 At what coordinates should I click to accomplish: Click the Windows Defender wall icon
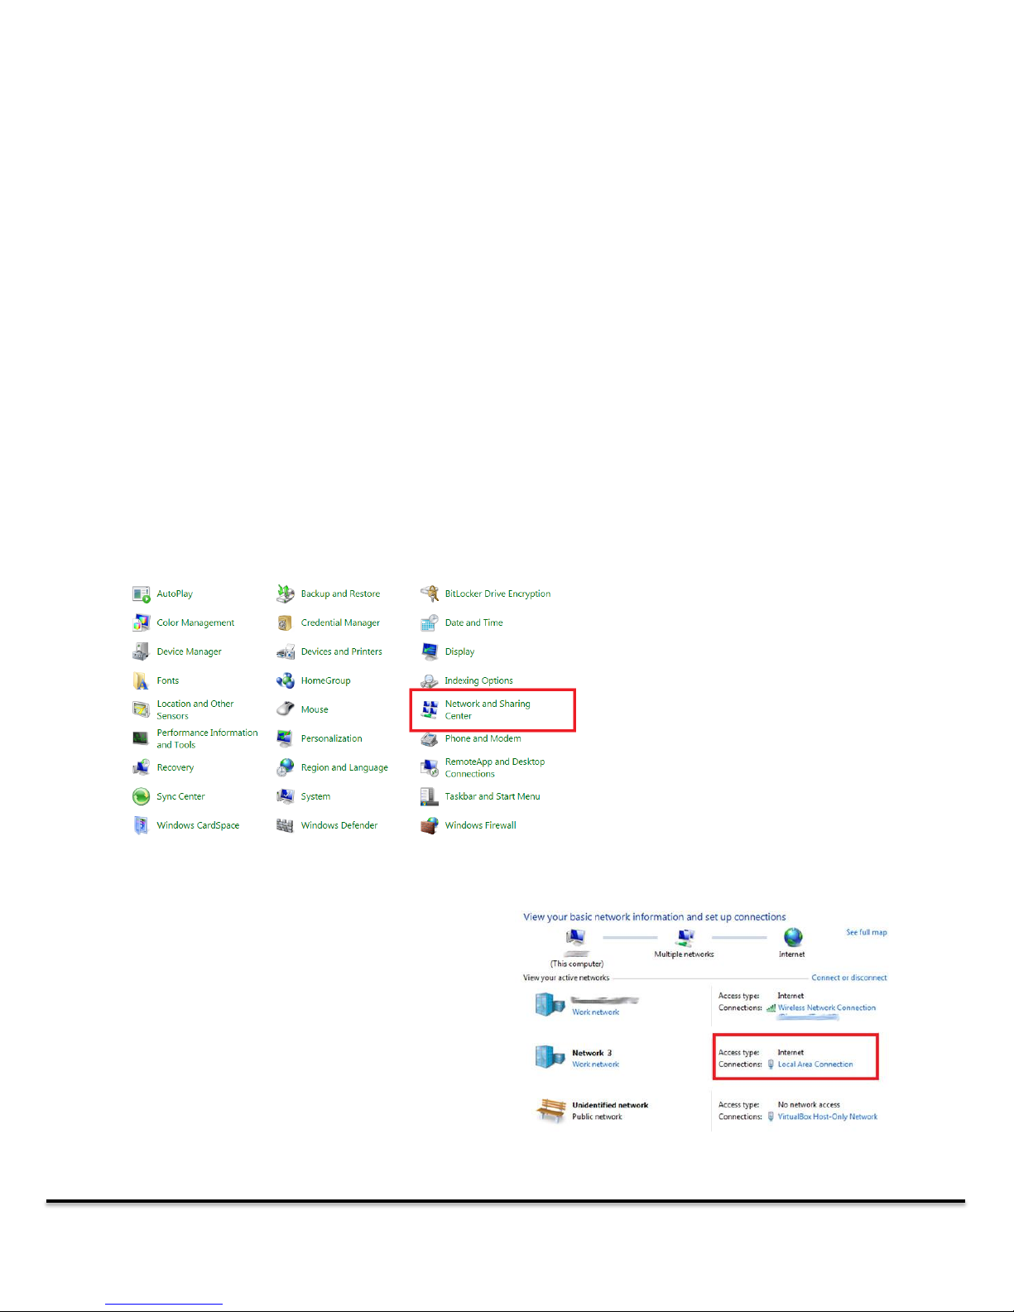point(286,825)
